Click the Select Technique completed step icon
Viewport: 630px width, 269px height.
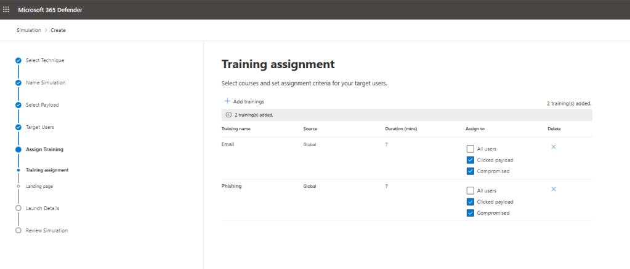click(x=18, y=61)
